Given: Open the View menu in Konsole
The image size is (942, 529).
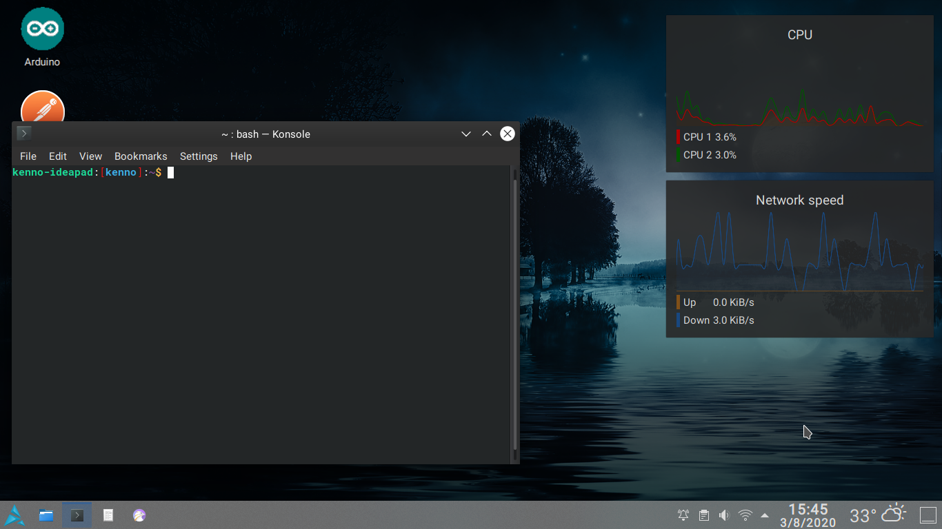Looking at the screenshot, I should [90, 156].
